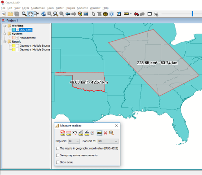Open the Sextante menu
The height and width of the screenshot is (175, 202).
(x=83, y=8)
